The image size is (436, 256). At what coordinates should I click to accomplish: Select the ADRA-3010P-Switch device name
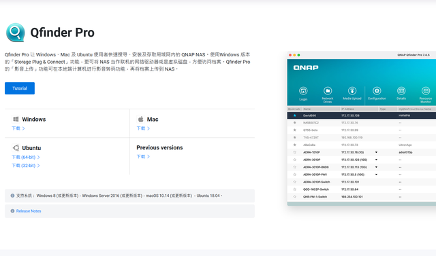point(316,182)
